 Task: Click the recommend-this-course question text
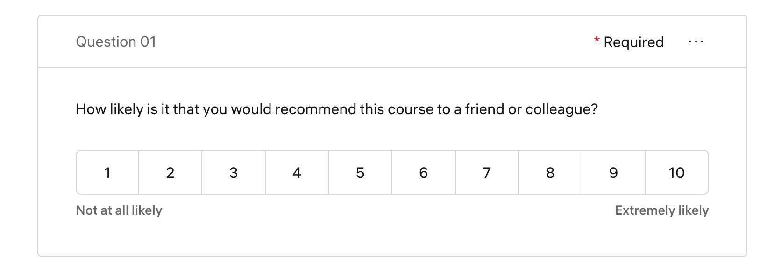[336, 109]
